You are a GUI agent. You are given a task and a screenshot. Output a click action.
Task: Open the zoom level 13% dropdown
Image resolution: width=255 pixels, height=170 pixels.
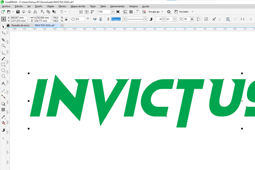point(113,12)
